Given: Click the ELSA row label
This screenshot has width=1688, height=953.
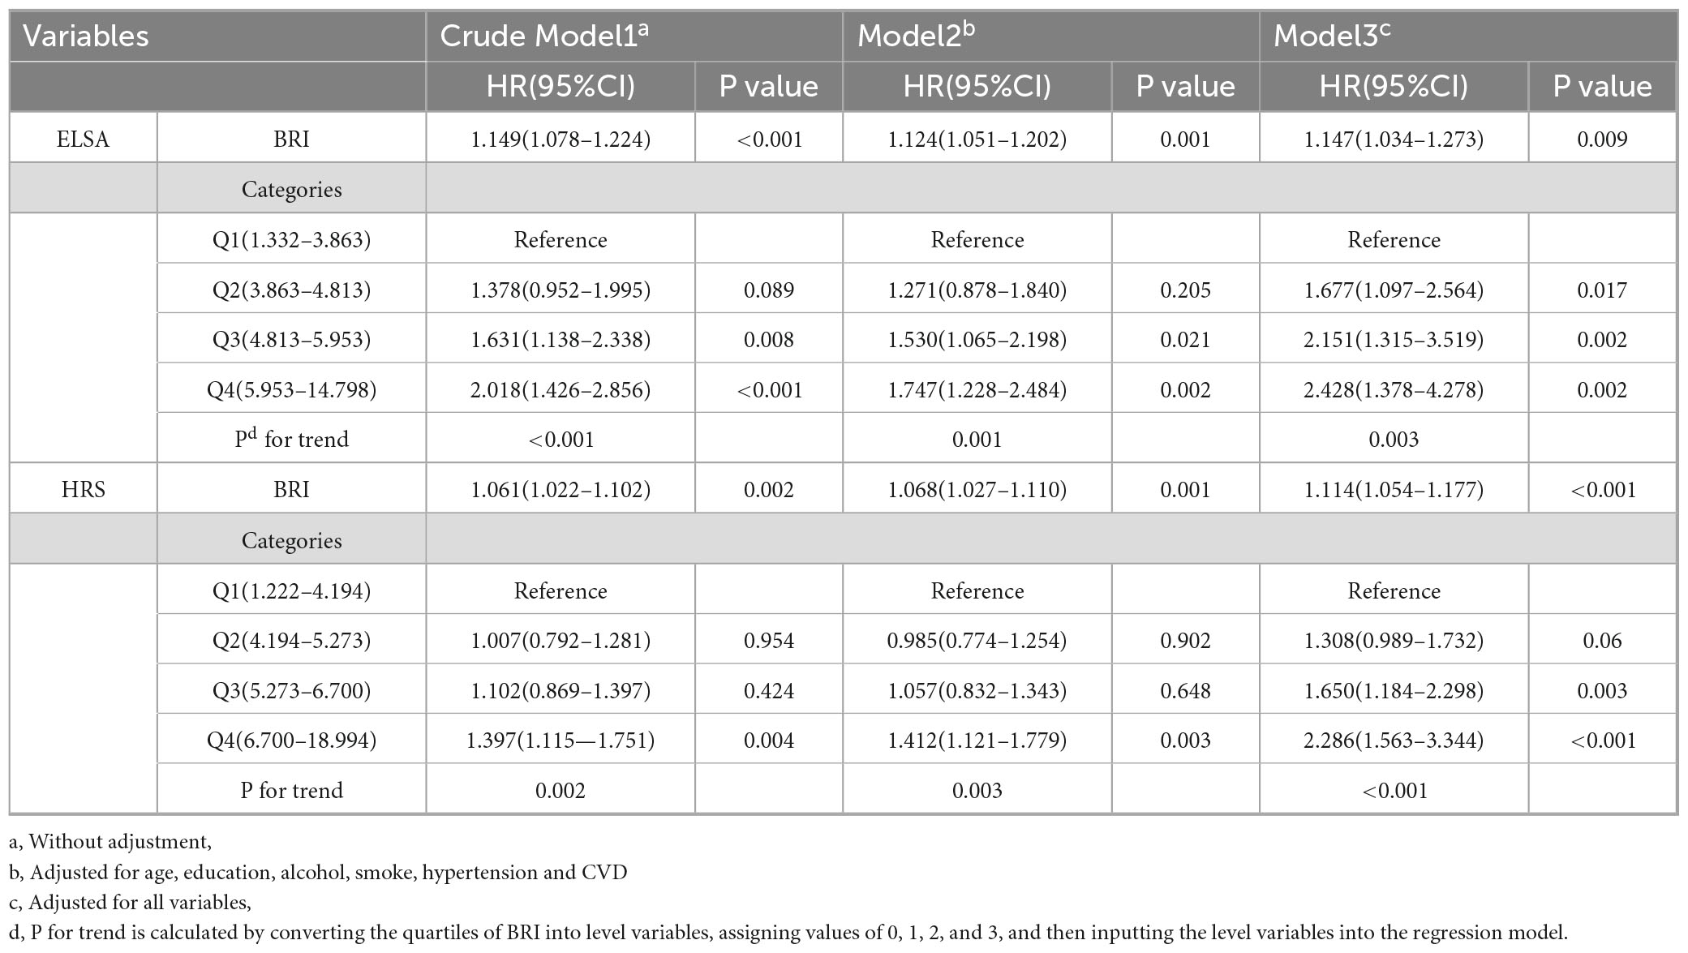Looking at the screenshot, I should coord(83,139).
